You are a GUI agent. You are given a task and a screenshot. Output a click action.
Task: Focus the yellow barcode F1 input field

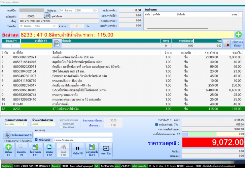[36, 46]
